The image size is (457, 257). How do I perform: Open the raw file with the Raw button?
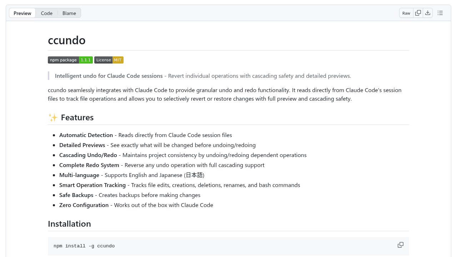pyautogui.click(x=406, y=13)
